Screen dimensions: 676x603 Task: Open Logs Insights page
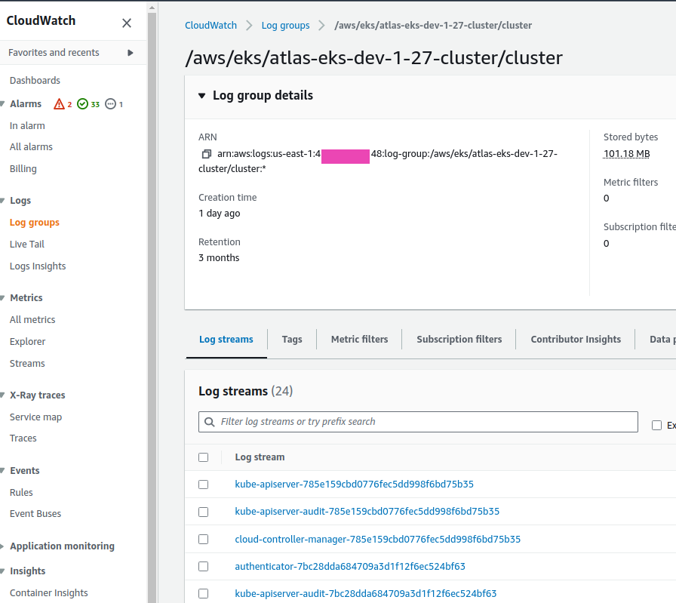(38, 266)
